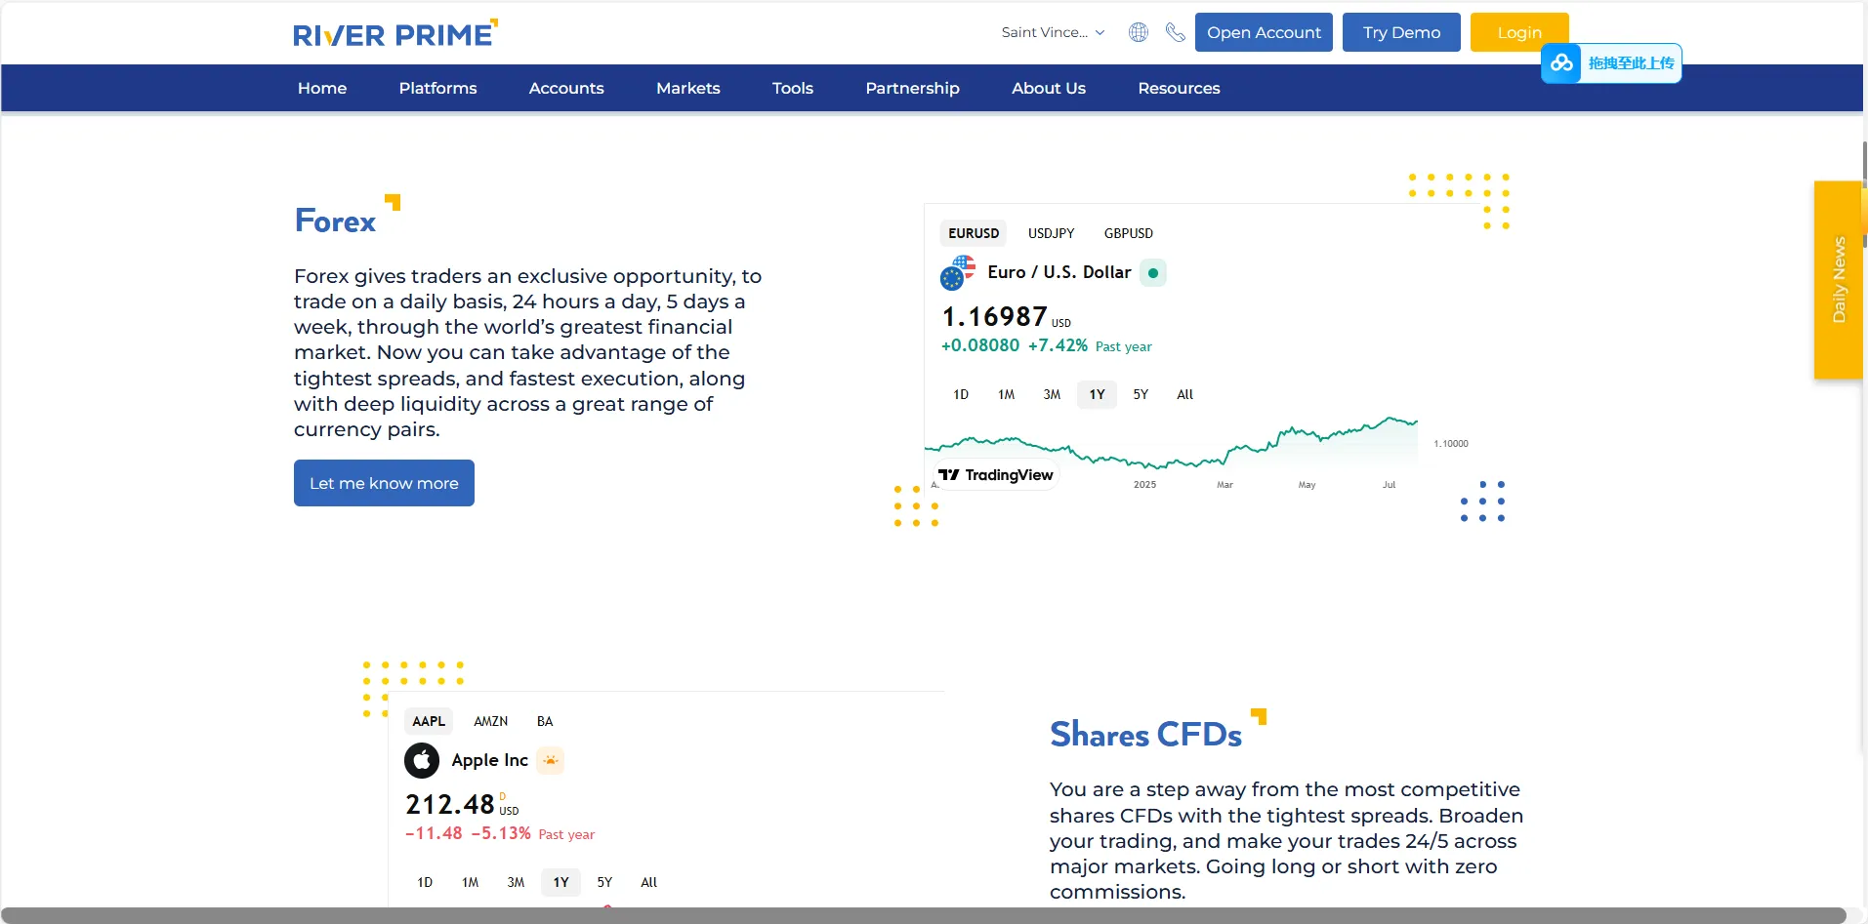This screenshot has height=924, width=1868.
Task: Set Apple chart range to All
Action: click(649, 882)
